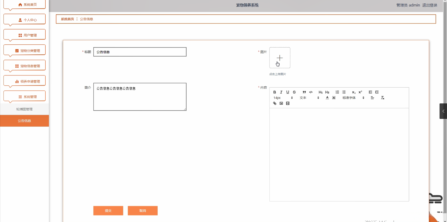
Task: Open text alignment options
Action: [x=372, y=98]
